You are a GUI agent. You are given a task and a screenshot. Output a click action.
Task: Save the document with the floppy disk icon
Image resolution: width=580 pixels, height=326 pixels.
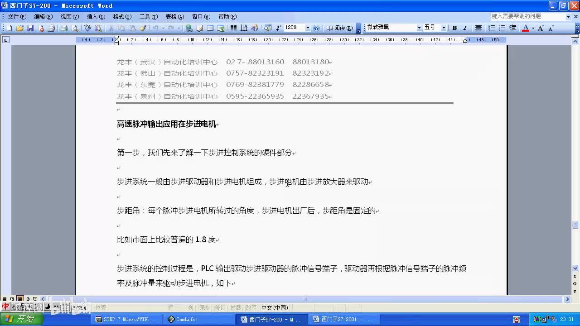click(30, 28)
